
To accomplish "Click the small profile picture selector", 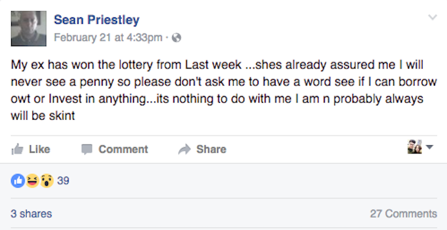I will pos(415,146).
